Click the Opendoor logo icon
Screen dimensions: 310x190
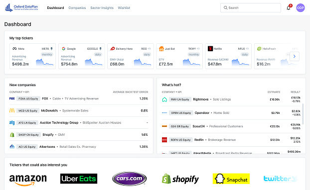[x=164, y=113]
